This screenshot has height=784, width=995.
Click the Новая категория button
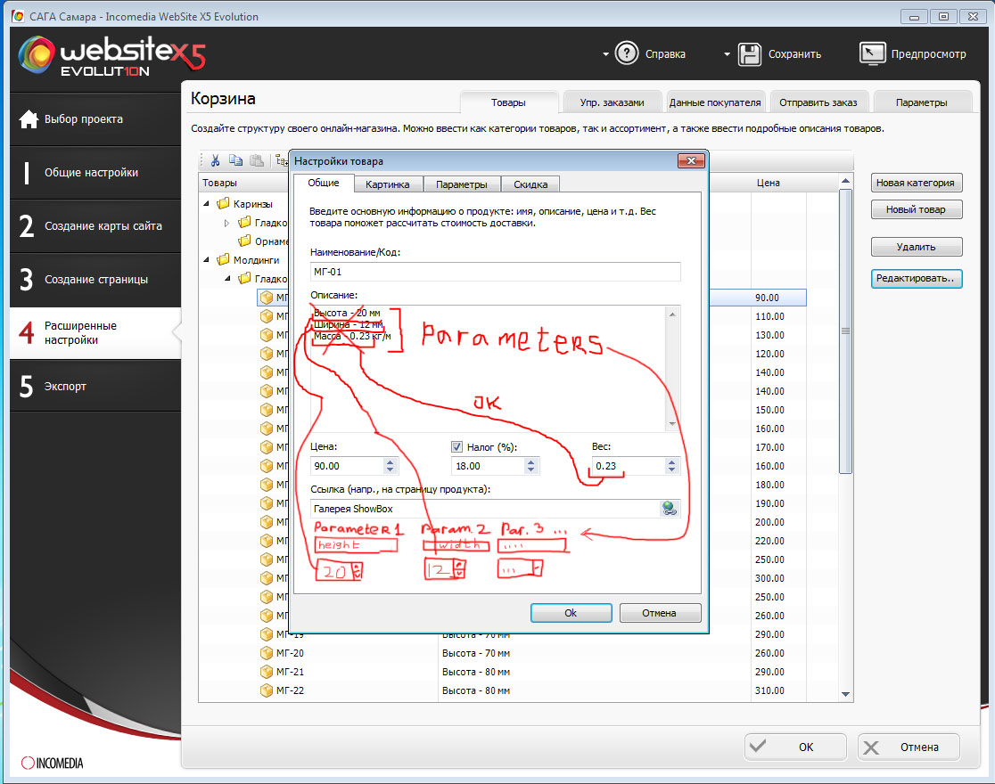916,183
